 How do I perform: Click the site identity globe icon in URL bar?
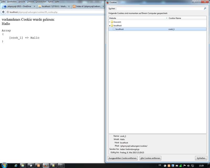8,12
